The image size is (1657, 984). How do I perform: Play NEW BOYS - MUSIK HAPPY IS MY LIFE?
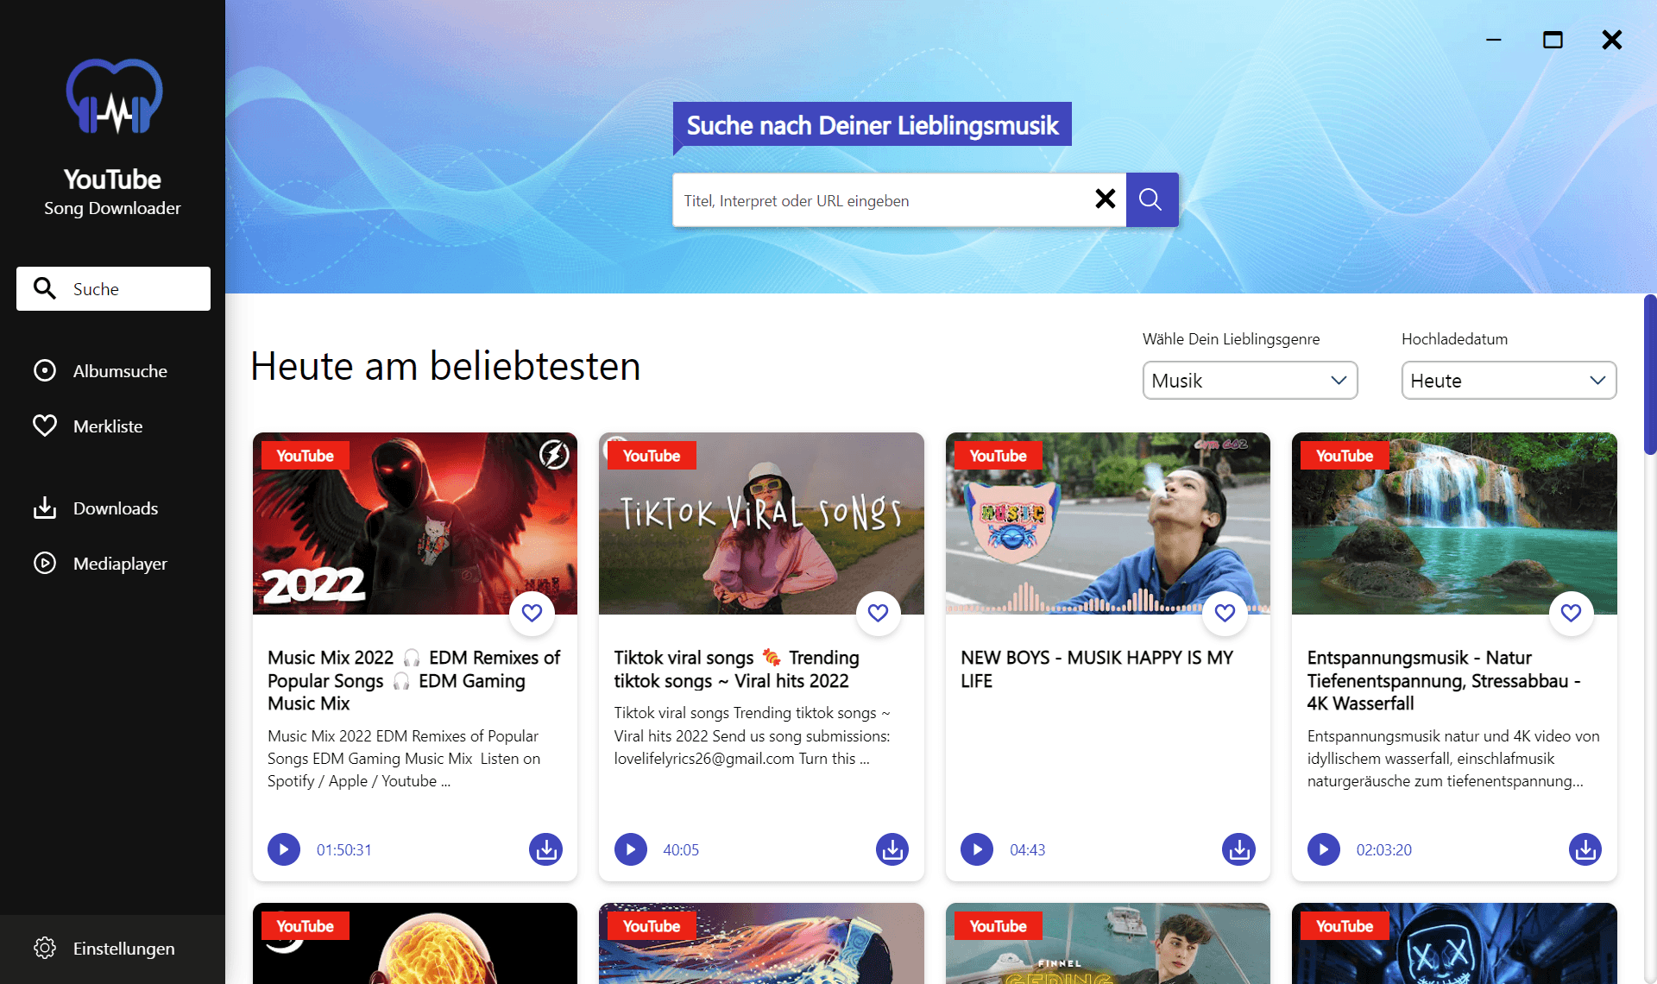pos(977,849)
